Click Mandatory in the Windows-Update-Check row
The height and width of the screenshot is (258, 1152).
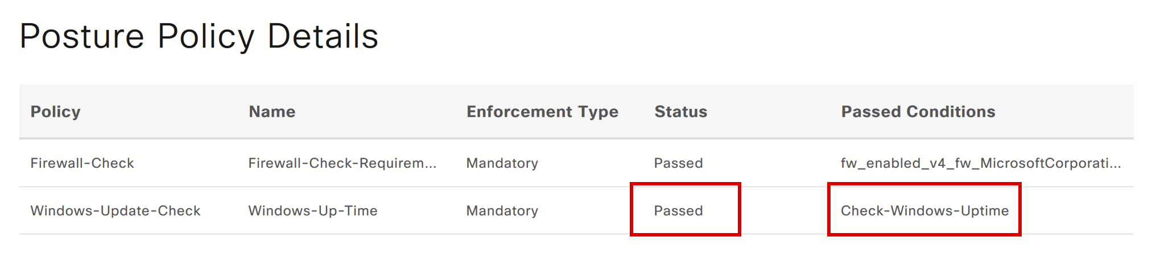502,211
